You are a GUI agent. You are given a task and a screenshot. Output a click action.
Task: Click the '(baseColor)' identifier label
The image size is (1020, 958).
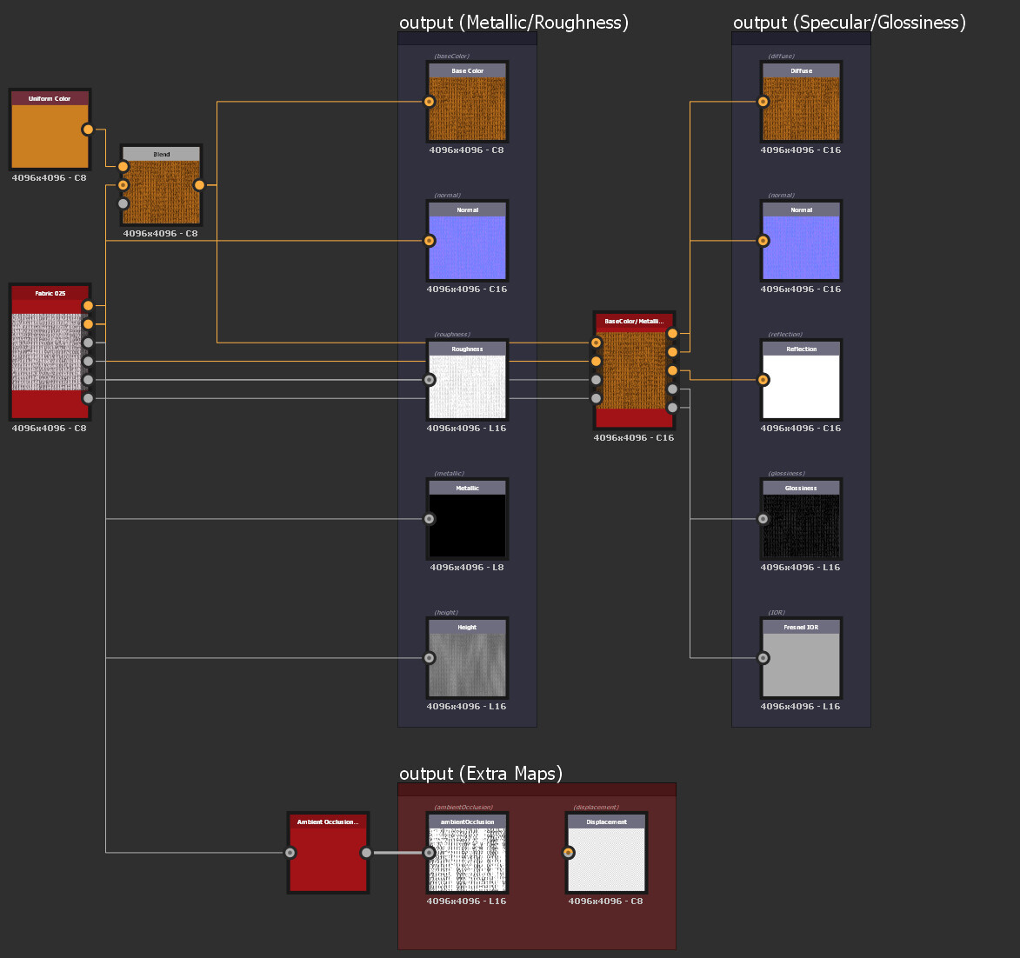tap(451, 56)
